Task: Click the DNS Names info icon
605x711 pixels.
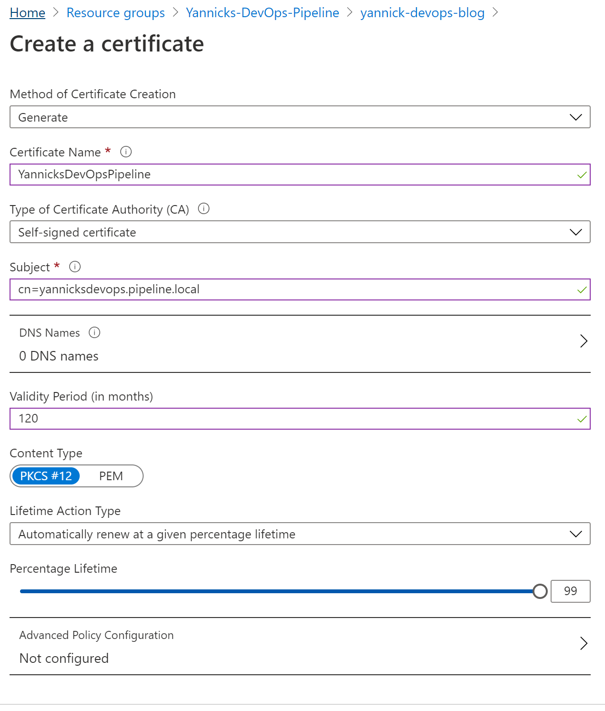Action: click(x=94, y=332)
